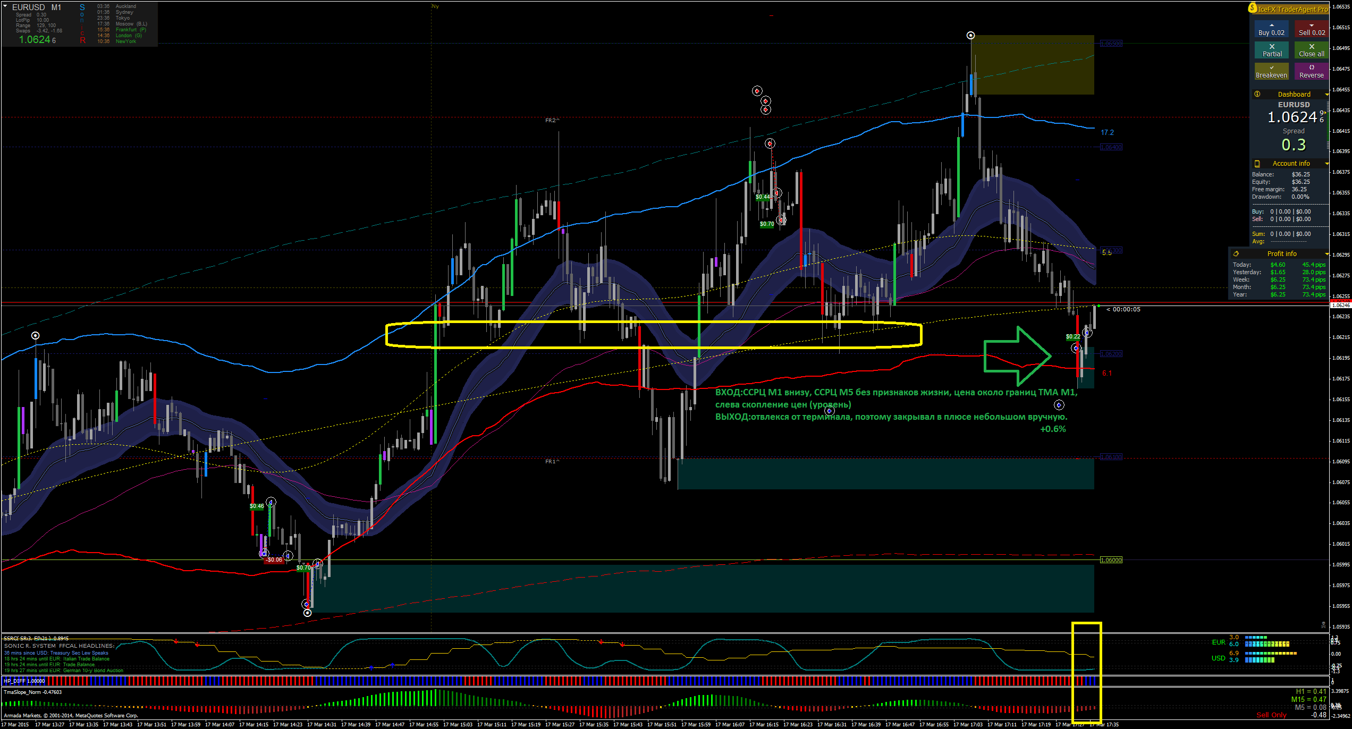Click the Auckland session clock

(x=116, y=6)
